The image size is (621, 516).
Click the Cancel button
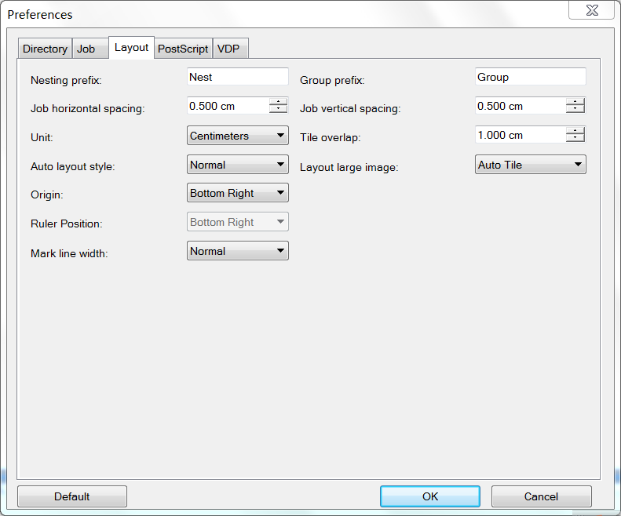(542, 496)
